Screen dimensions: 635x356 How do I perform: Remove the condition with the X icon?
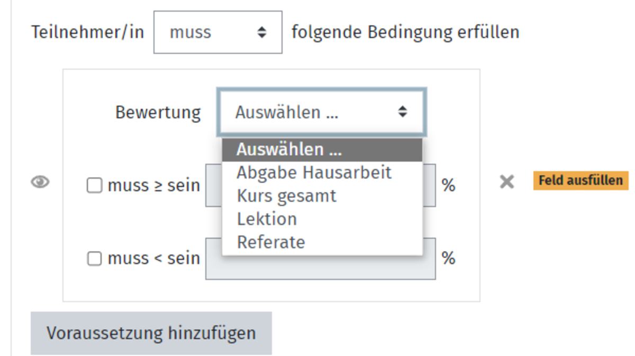click(507, 182)
